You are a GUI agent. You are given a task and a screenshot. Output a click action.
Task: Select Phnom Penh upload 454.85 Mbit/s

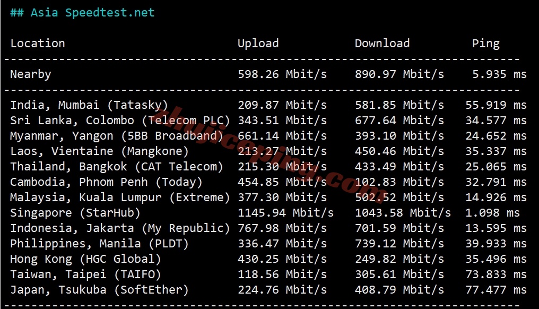(x=282, y=182)
